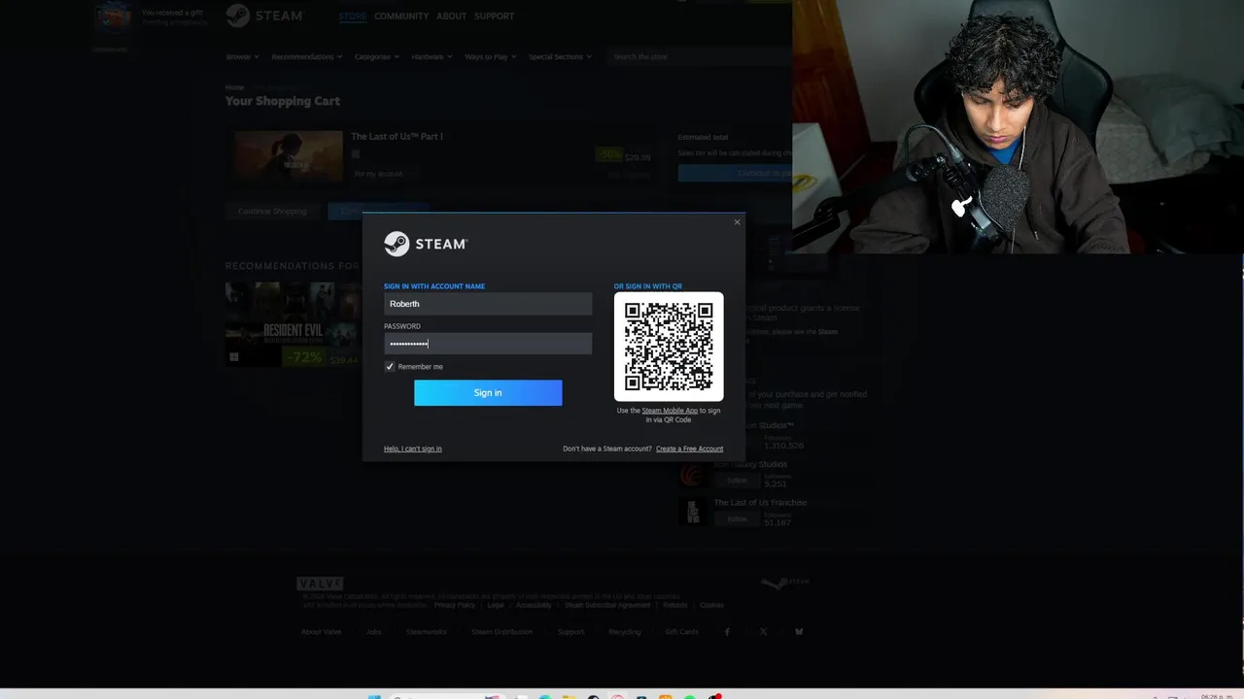Click the Facebook icon in footer
The width and height of the screenshot is (1244, 699).
coord(727,632)
